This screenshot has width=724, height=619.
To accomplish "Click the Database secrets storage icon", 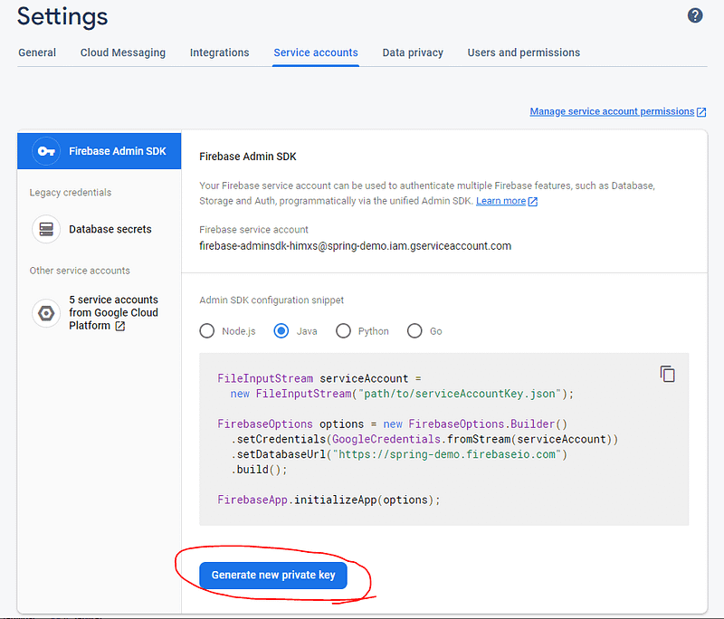I will point(45,229).
